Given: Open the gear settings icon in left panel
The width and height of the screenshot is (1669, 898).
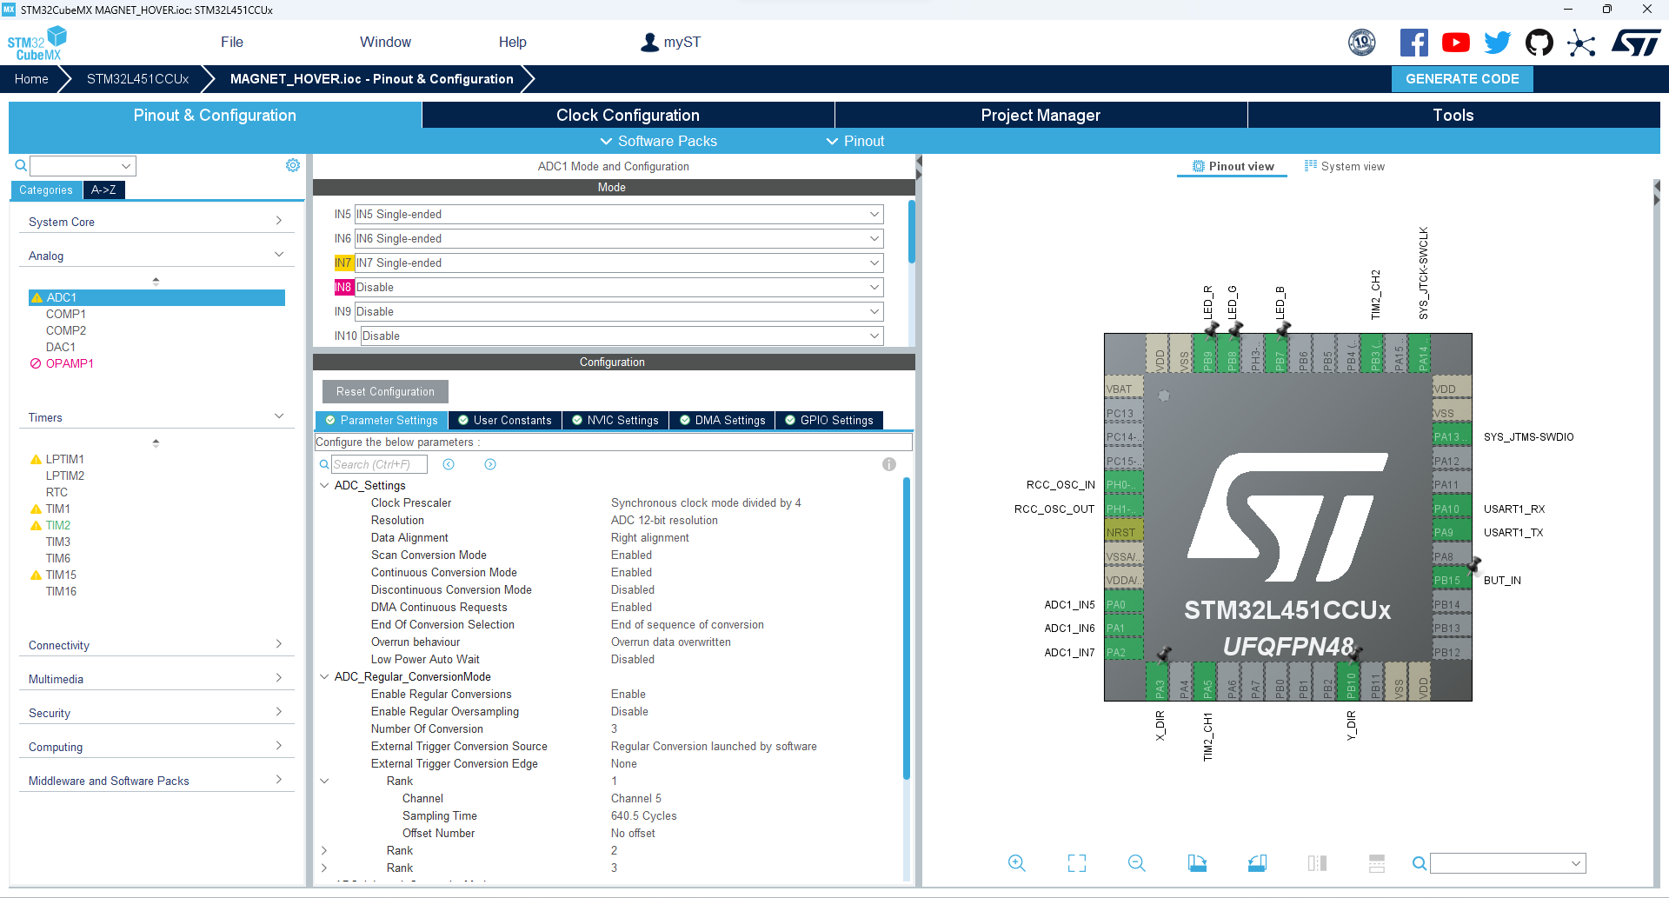Looking at the screenshot, I should [293, 165].
